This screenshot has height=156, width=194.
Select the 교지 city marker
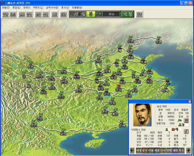[63, 132]
